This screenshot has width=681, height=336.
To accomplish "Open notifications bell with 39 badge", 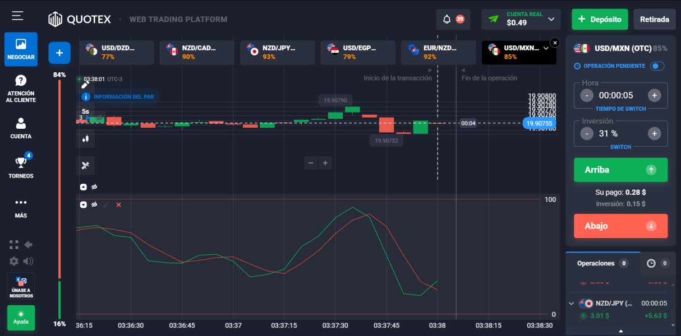I will tap(453, 19).
